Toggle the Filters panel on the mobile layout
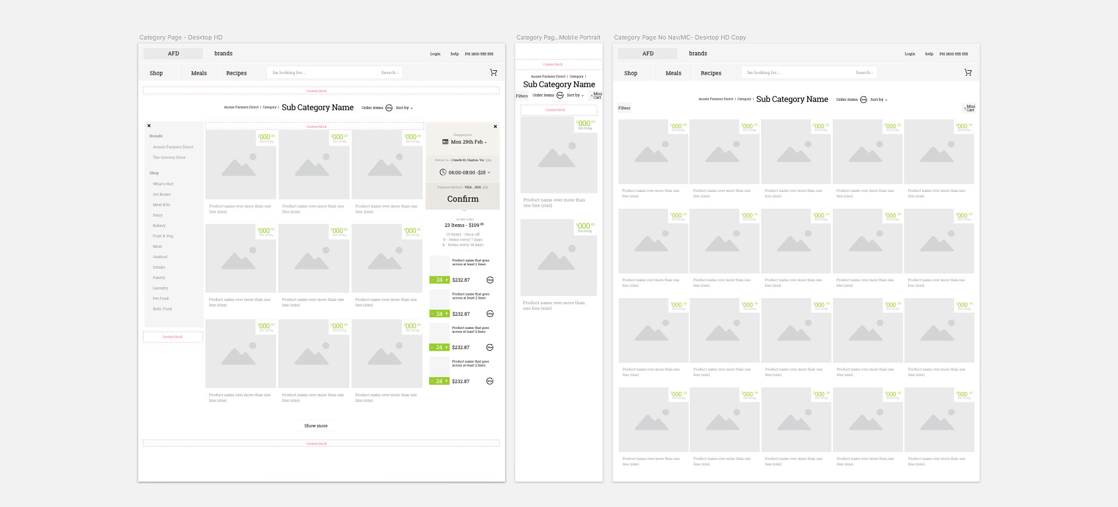The image size is (1118, 507). pos(521,95)
